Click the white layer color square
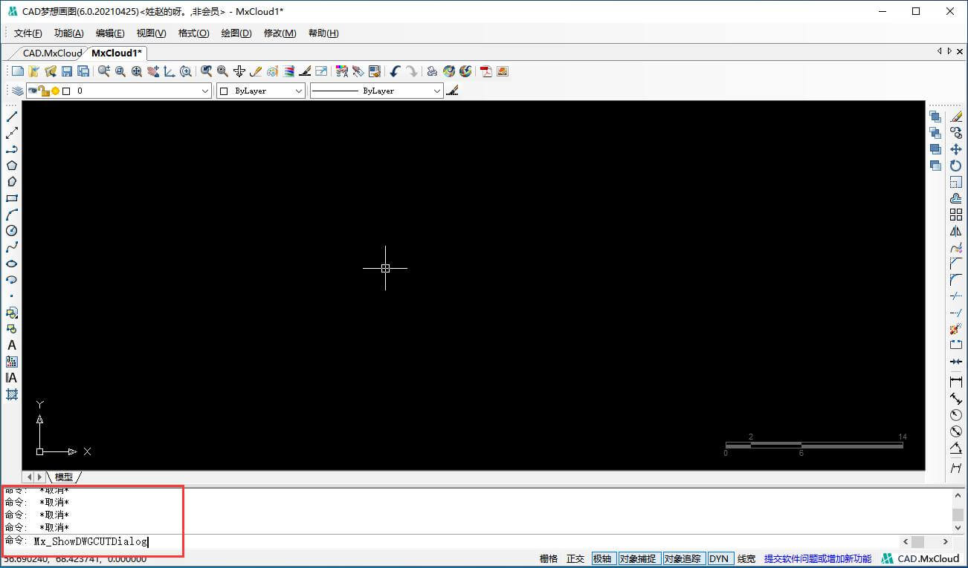Viewport: 968px width, 568px height. pos(66,91)
